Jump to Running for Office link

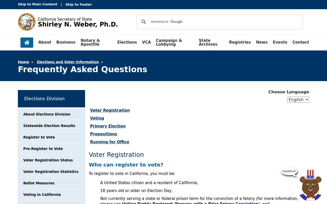[110, 142]
